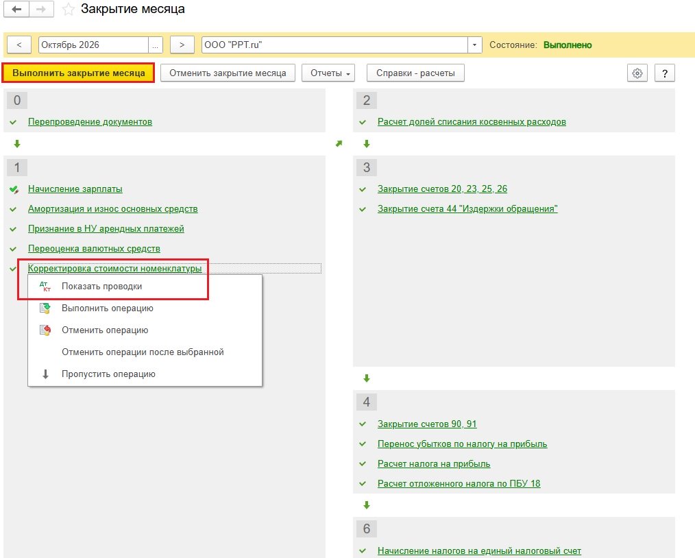The width and height of the screenshot is (695, 558).
Task: Click the Выполнено status text
Action: [x=568, y=45]
